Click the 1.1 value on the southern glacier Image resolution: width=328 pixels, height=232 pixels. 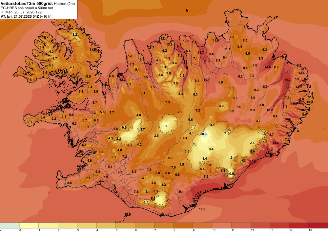(x=161, y=205)
